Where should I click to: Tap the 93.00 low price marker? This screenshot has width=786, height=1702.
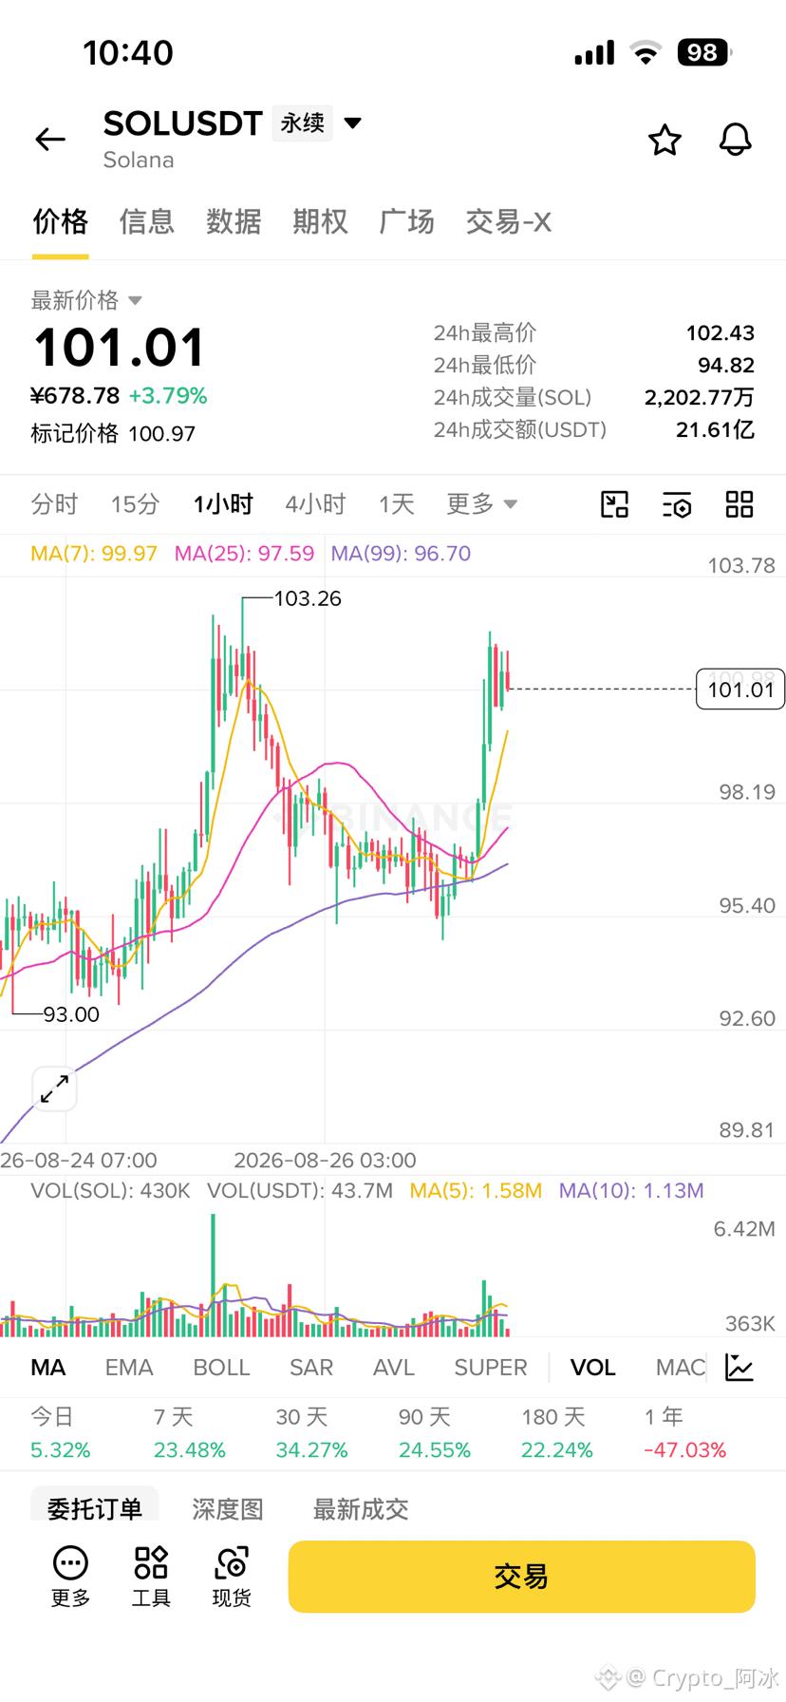coord(71,1014)
